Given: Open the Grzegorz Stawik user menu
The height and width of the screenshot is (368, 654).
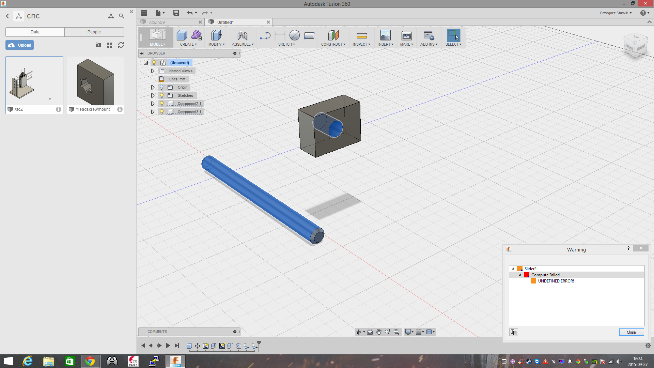Looking at the screenshot, I should [616, 13].
